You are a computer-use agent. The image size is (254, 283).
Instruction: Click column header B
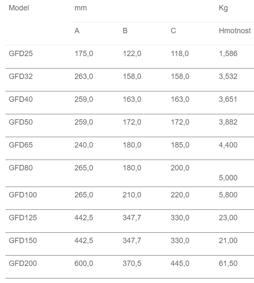click(x=125, y=31)
